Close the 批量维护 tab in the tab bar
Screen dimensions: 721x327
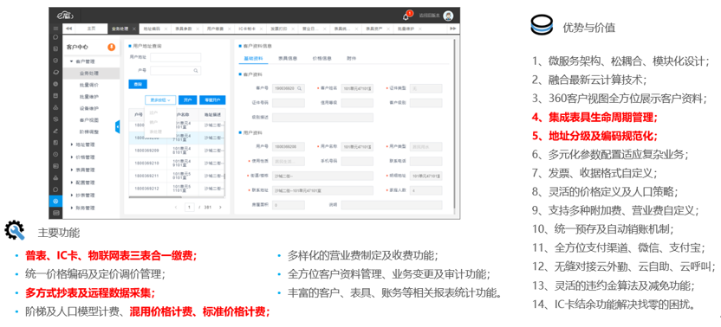420,29
